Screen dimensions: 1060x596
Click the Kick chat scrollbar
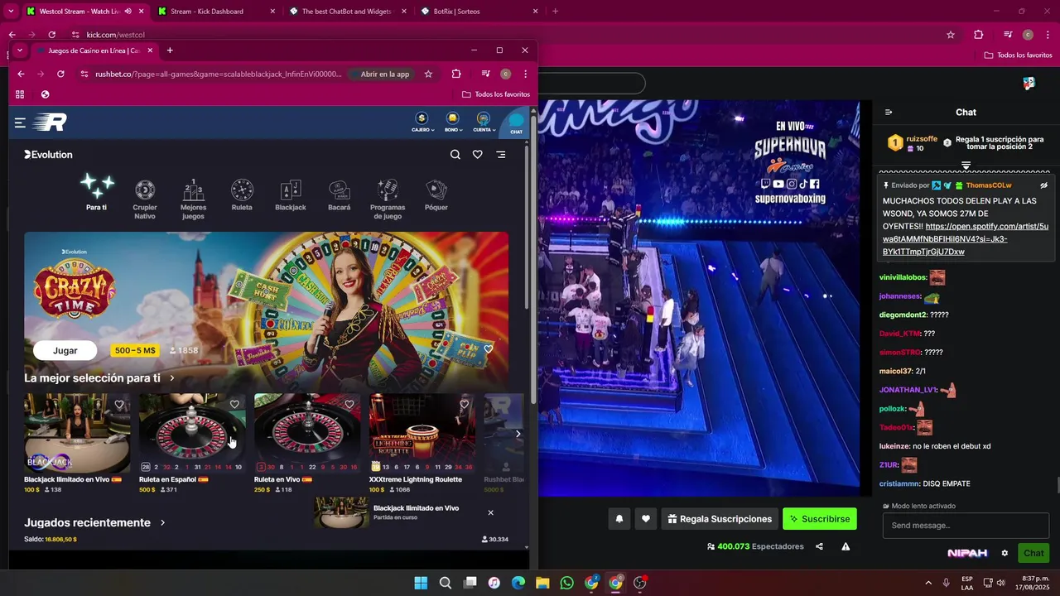click(x=1057, y=485)
